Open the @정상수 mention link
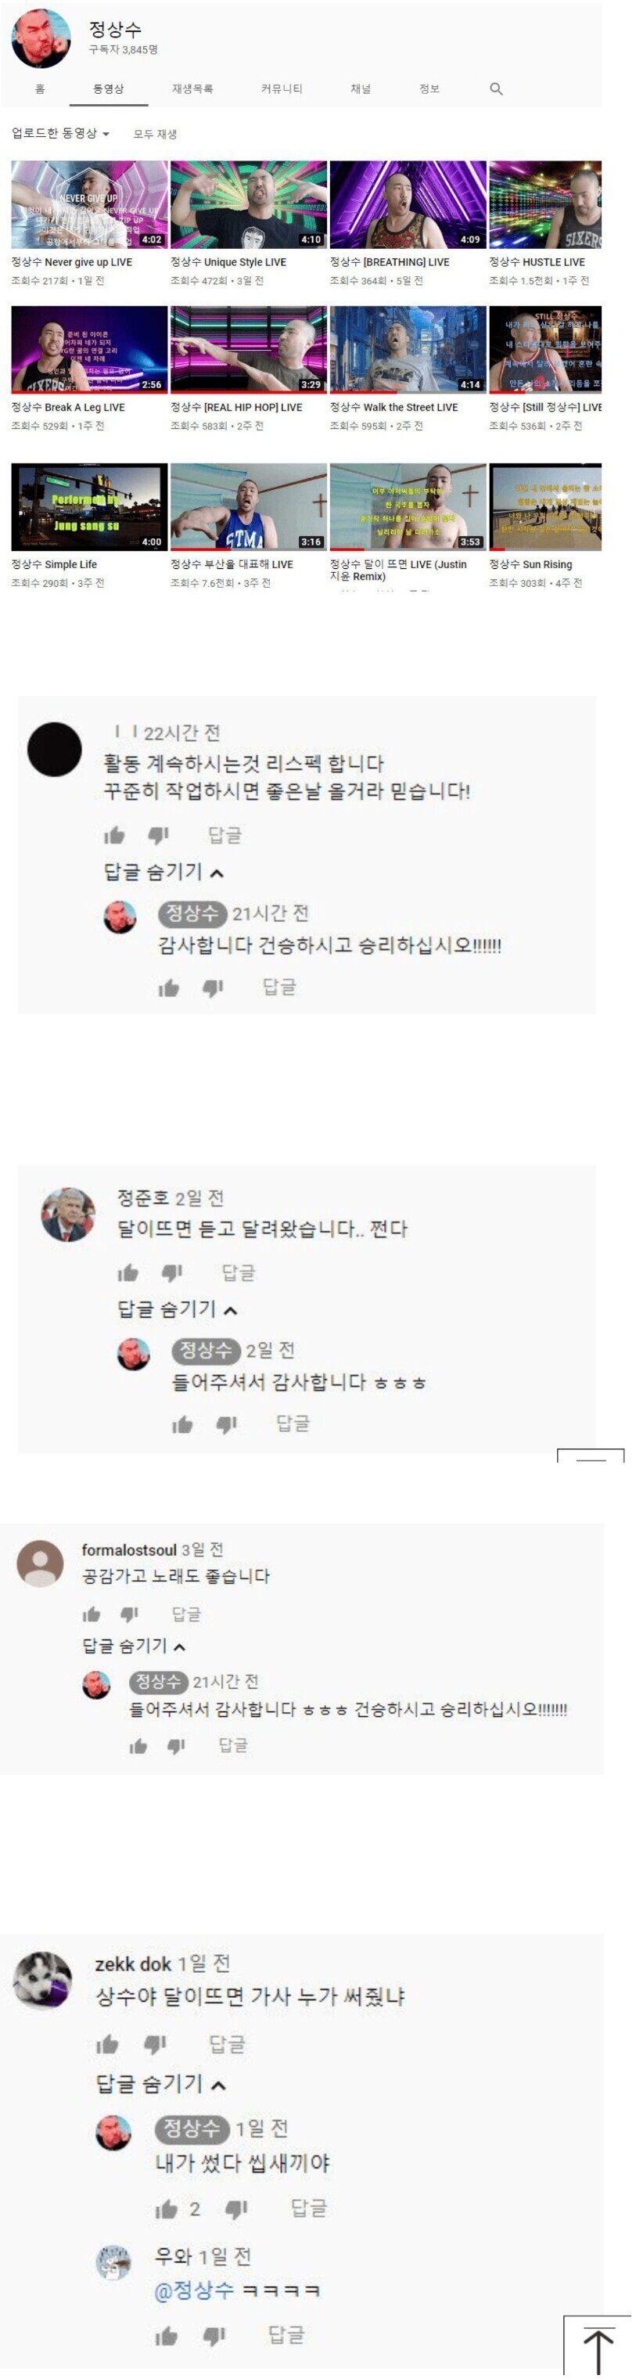 click(x=194, y=2291)
